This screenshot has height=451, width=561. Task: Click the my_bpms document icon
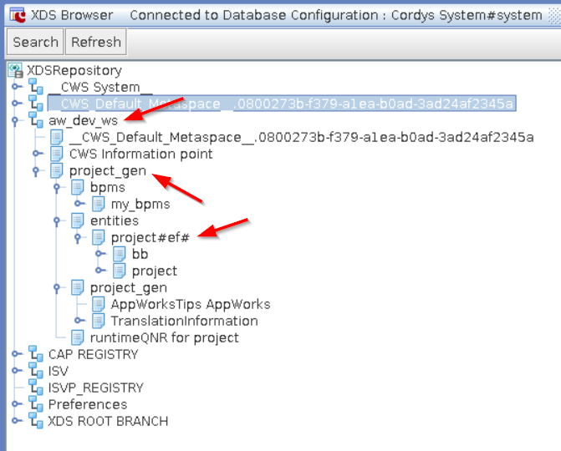99,204
